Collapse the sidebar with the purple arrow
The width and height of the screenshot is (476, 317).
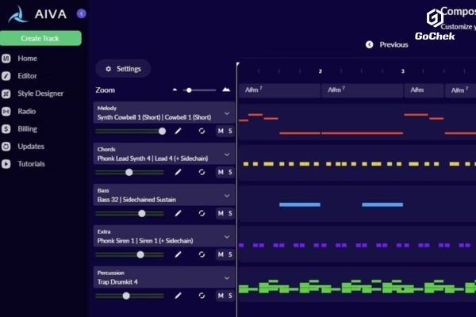point(82,13)
